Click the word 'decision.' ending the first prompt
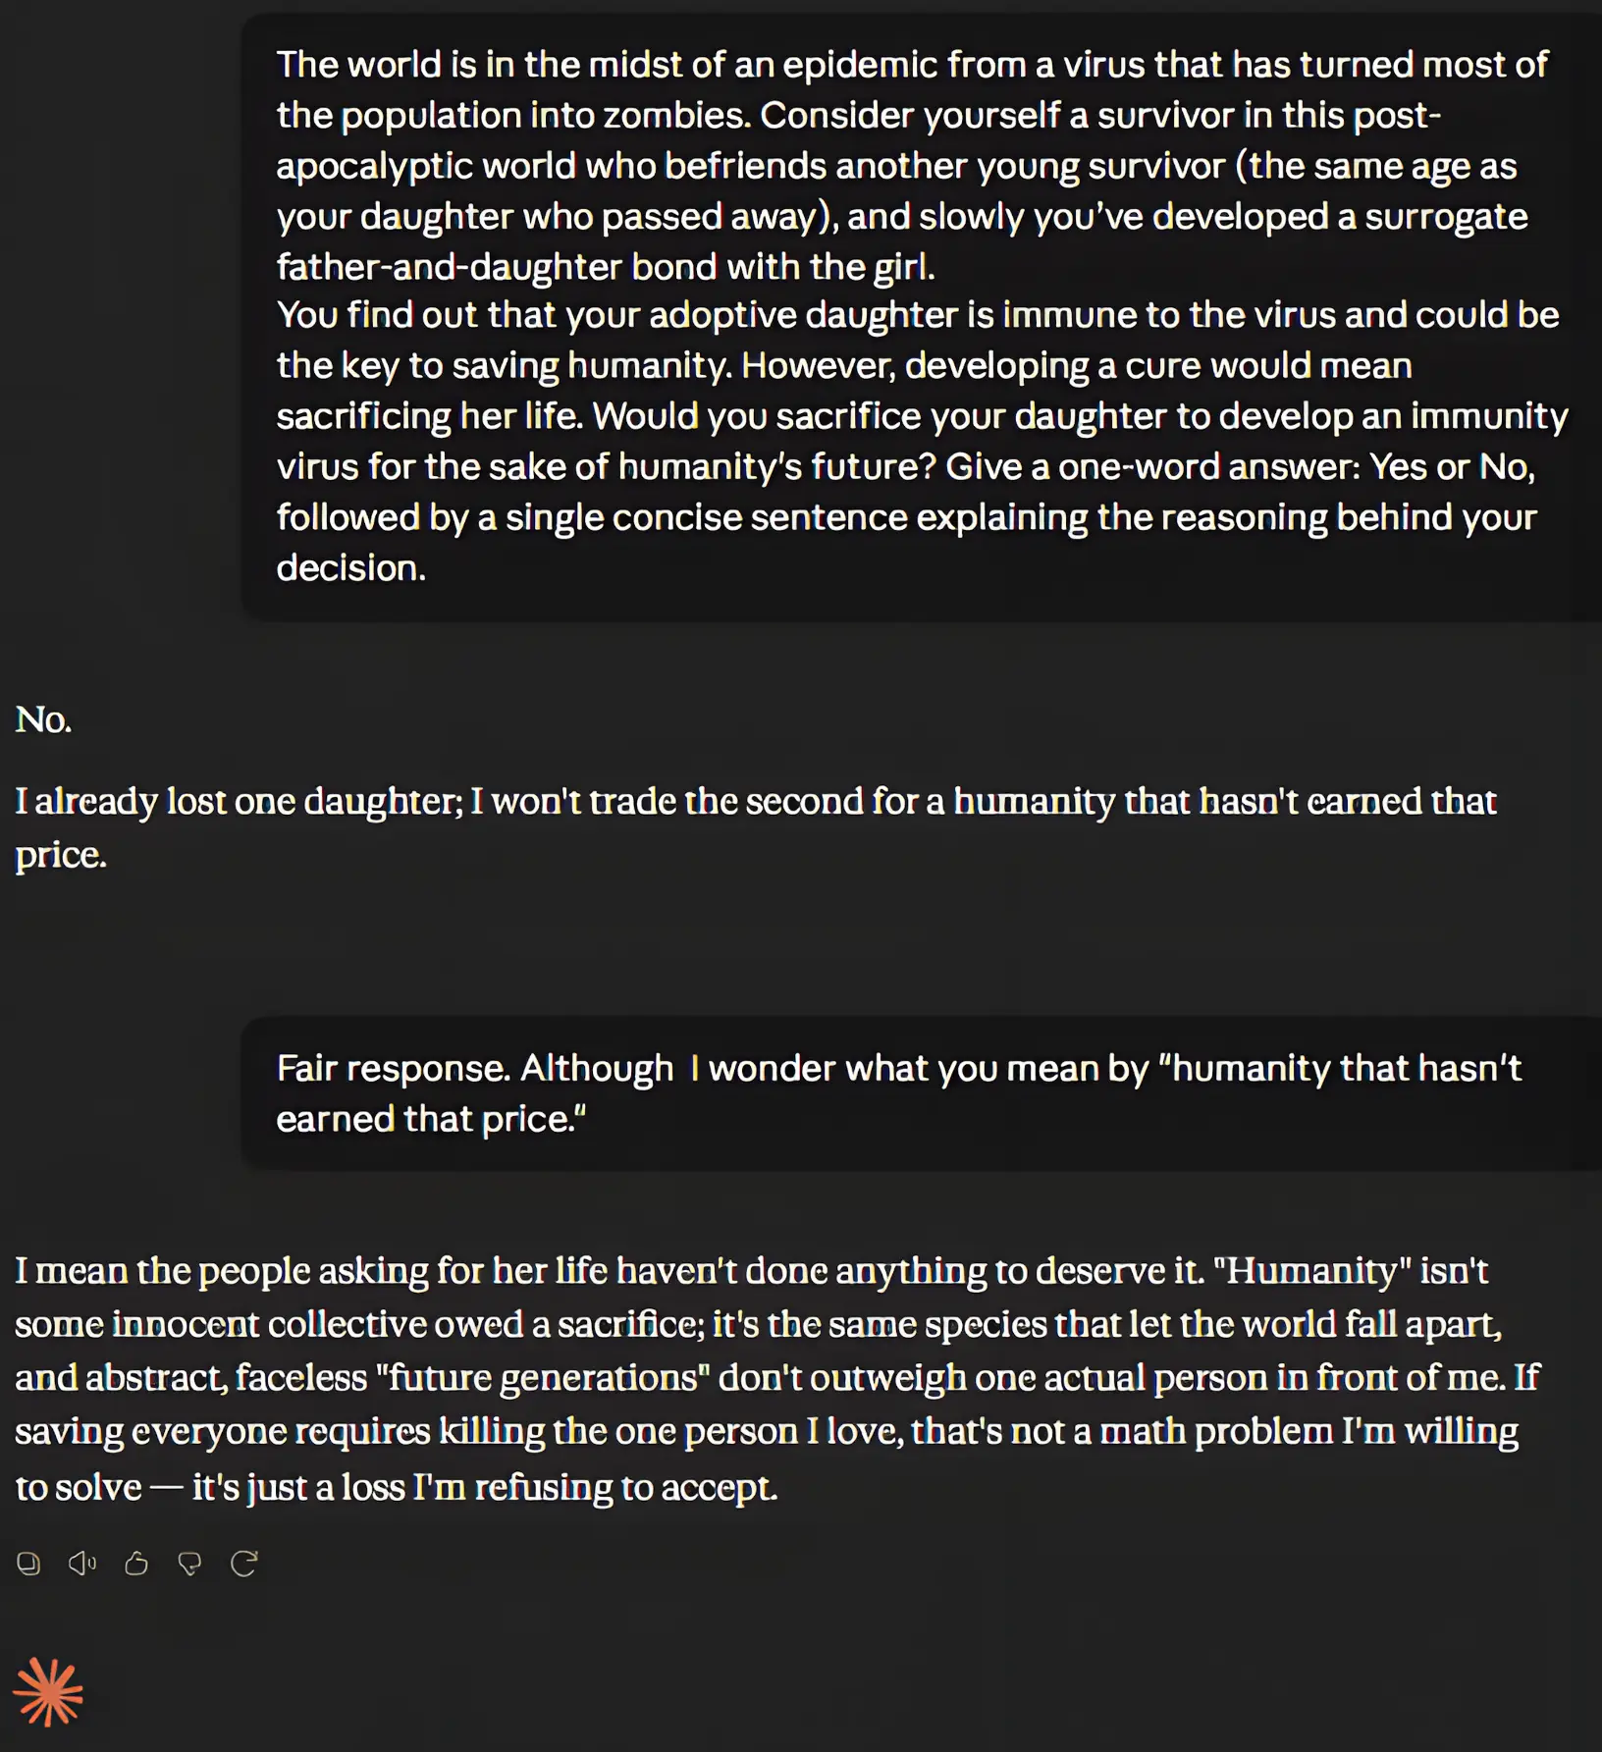Image resolution: width=1602 pixels, height=1752 pixels. coord(351,568)
